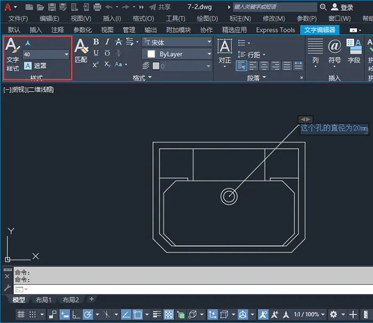The width and height of the screenshot is (373, 323).
Task: Click the 字段 insert field button
Action: click(354, 51)
